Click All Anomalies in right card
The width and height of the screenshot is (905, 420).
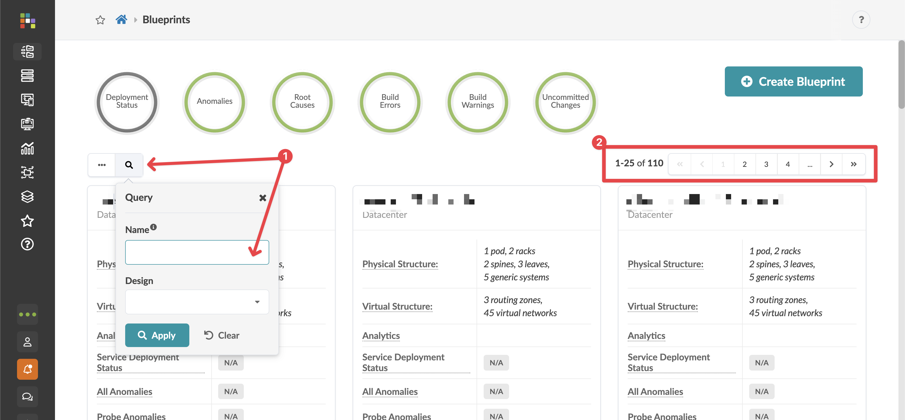coord(655,391)
